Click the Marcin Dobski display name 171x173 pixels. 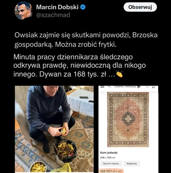[x=57, y=7]
